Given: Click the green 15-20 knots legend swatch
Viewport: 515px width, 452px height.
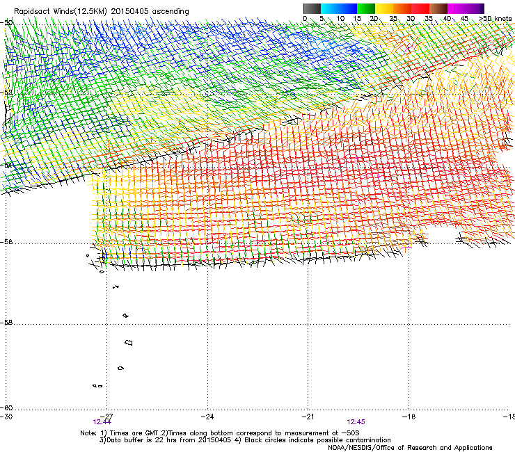Looking at the screenshot, I should (x=366, y=8).
